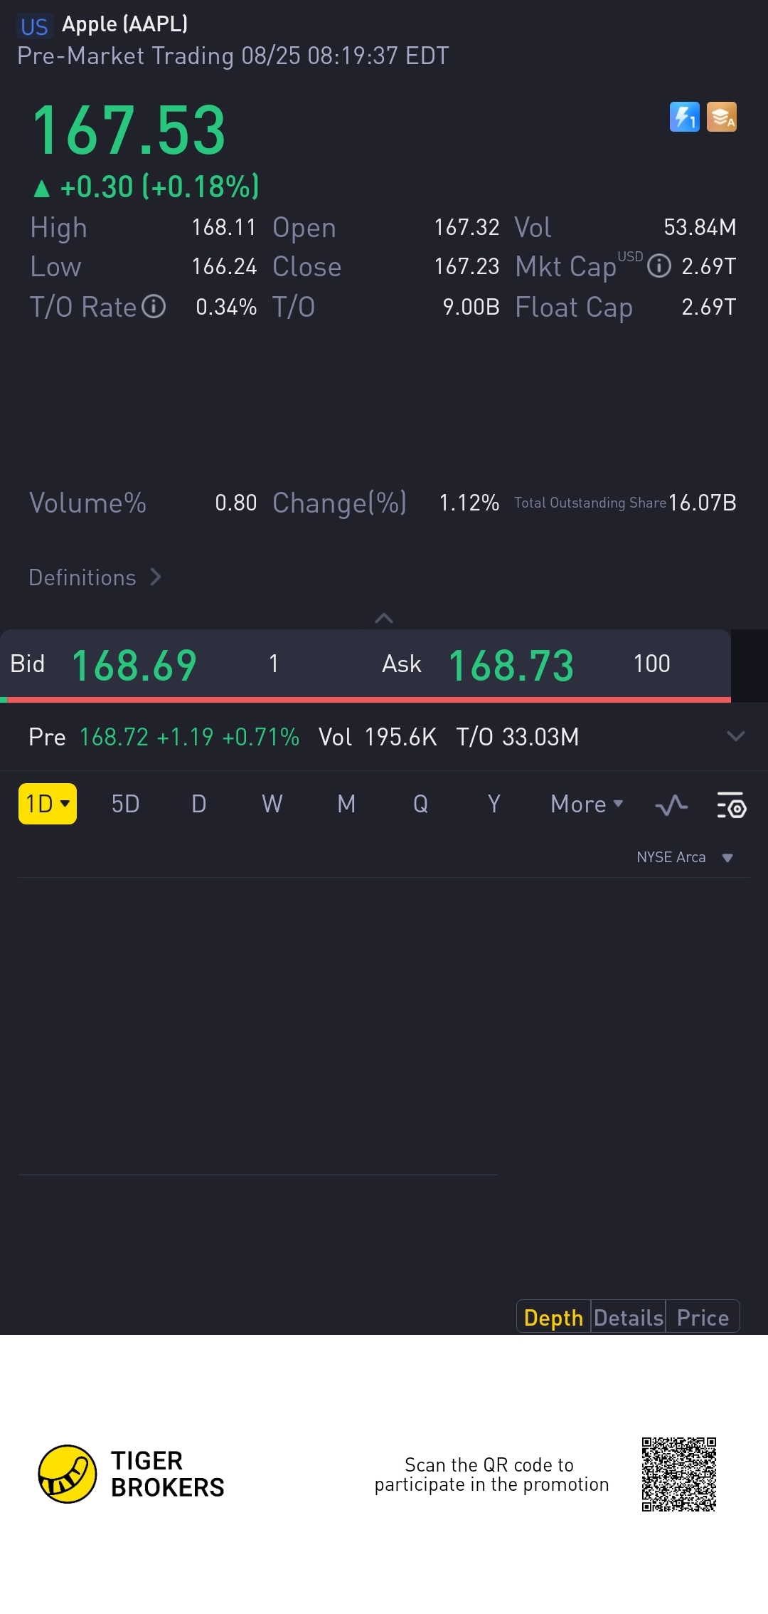Open the T/O Rate info icon

pyautogui.click(x=154, y=307)
